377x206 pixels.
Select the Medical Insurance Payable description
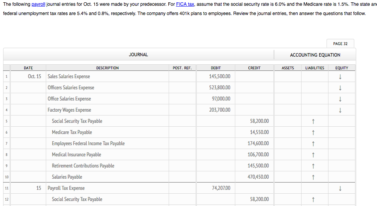[x=77, y=154]
